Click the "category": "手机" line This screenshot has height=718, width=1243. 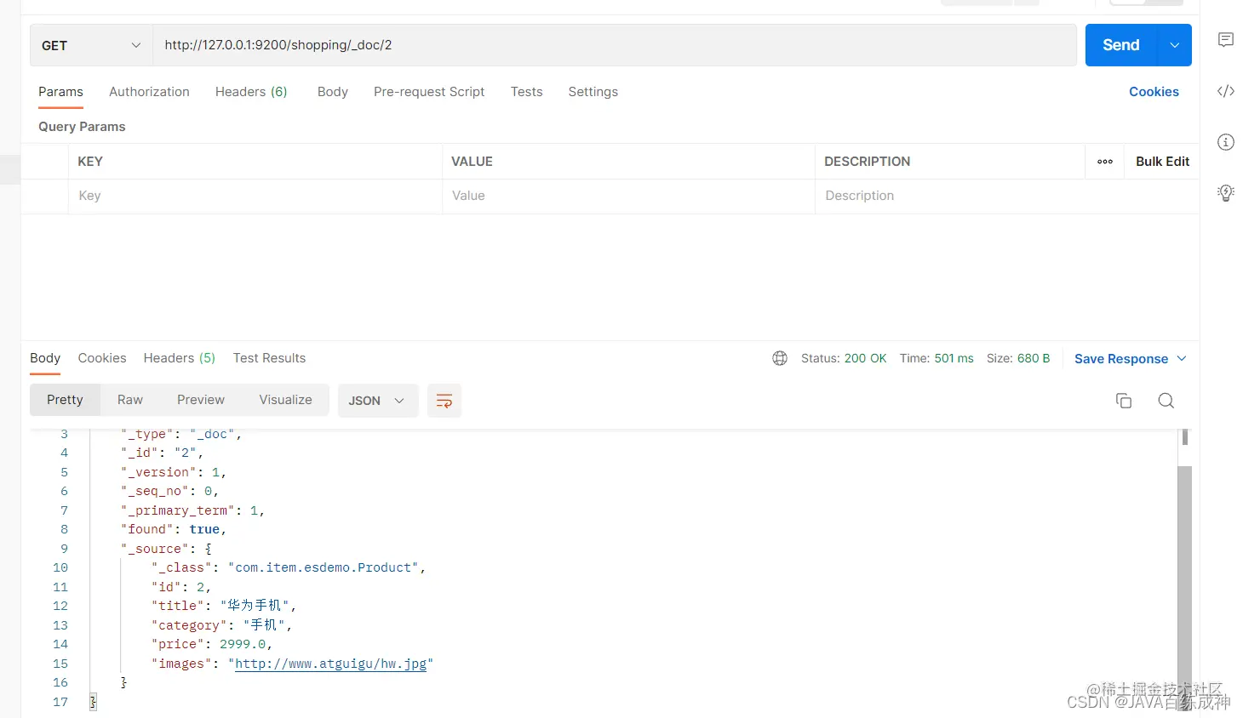click(221, 625)
